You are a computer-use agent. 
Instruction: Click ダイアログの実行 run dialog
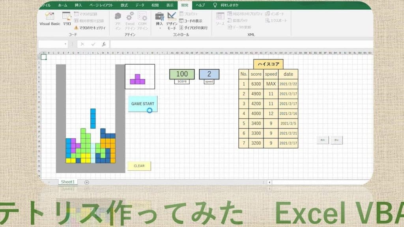[x=193, y=28]
